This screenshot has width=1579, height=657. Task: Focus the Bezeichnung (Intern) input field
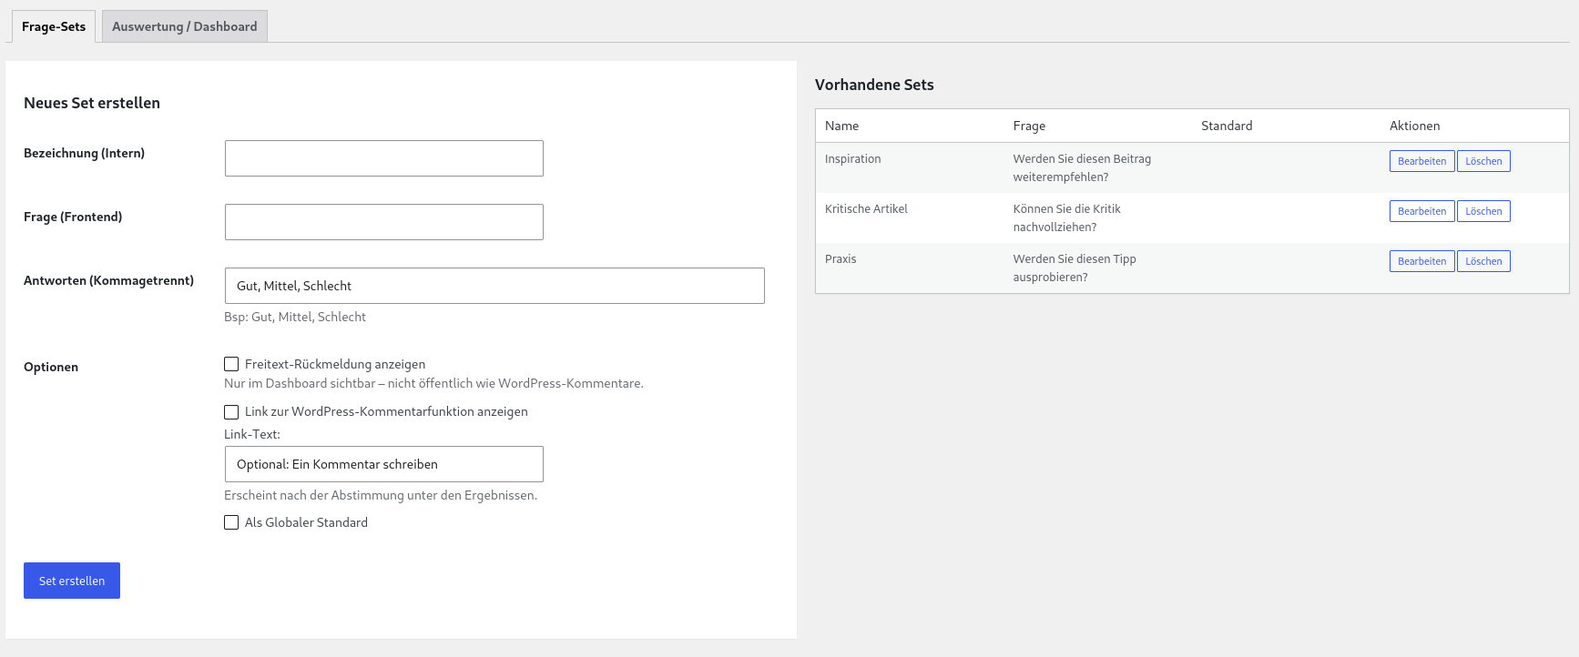[x=384, y=158]
